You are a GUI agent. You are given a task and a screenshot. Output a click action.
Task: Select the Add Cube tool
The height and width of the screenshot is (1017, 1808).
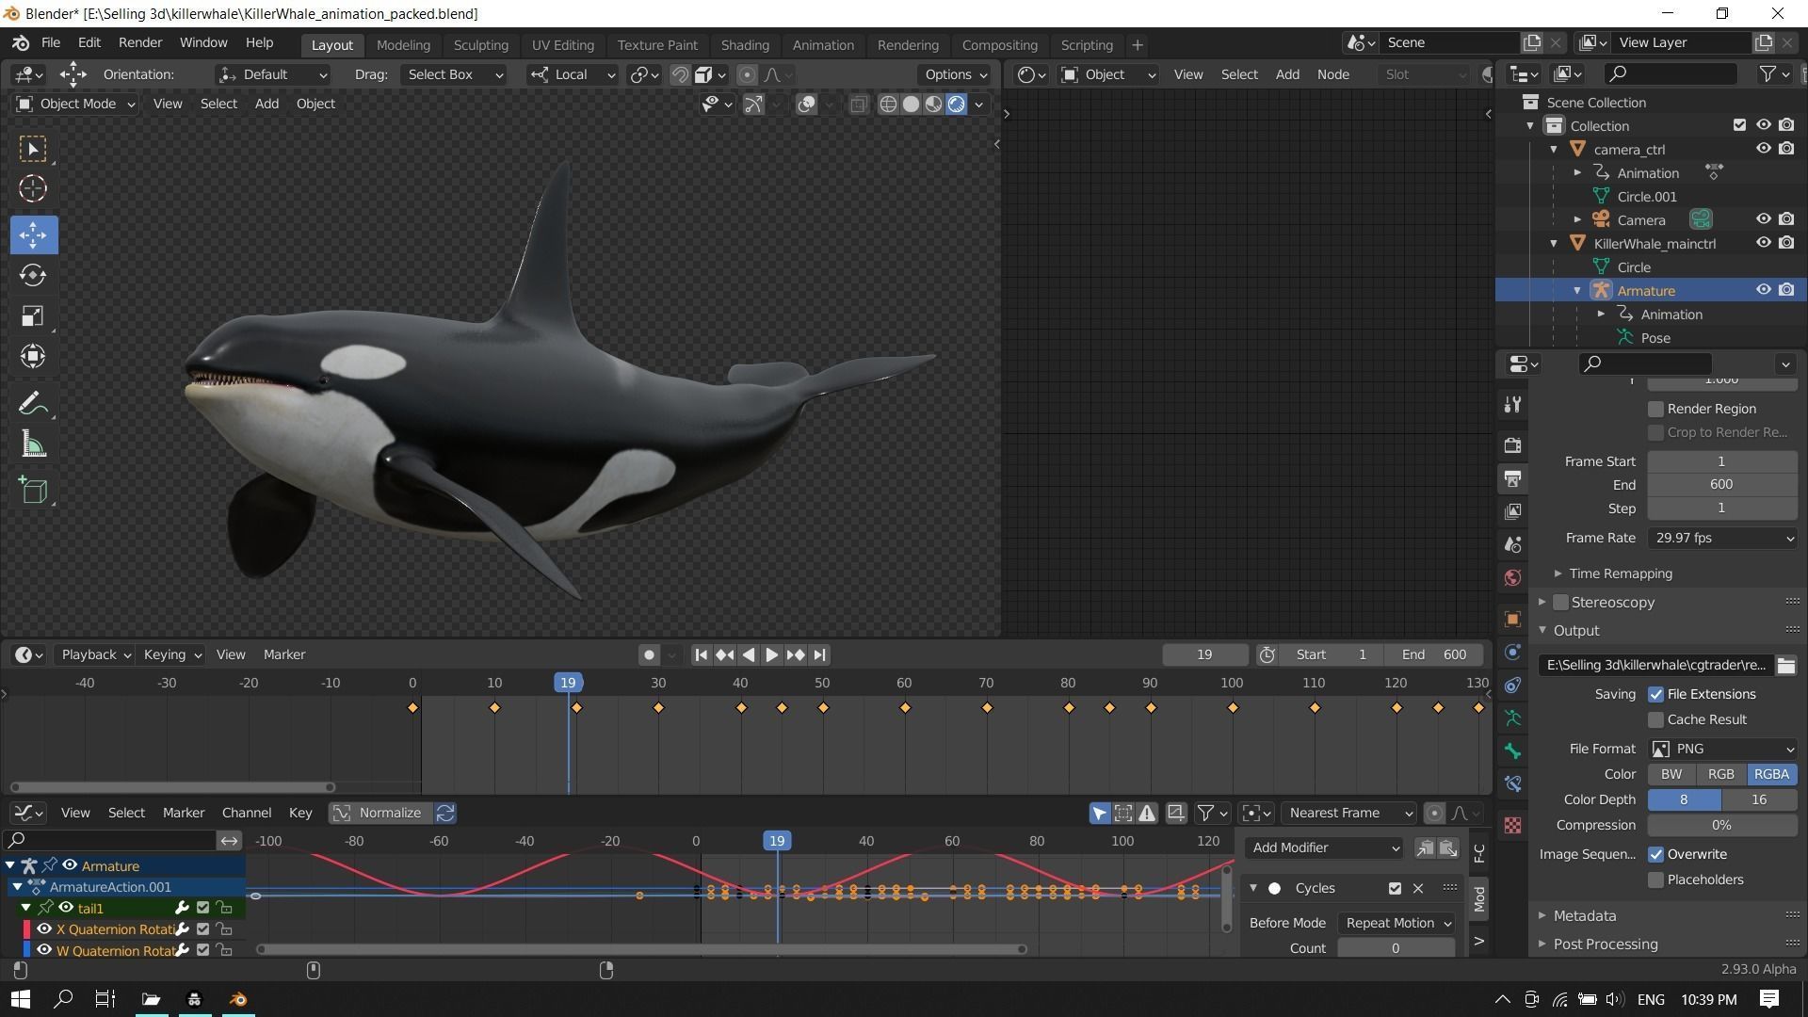pos(33,490)
